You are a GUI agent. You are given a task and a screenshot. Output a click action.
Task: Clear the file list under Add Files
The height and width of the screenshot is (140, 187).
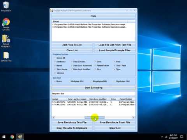point(72,51)
